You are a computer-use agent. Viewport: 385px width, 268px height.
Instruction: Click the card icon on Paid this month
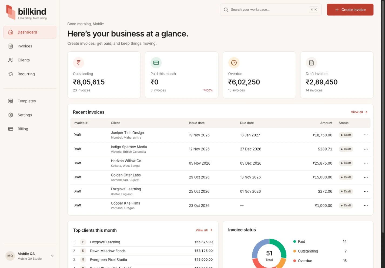[156, 63]
